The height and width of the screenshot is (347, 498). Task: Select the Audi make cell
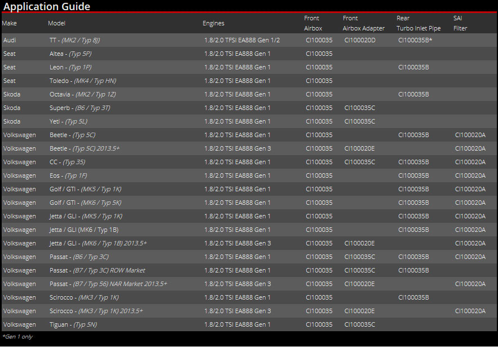tap(10, 40)
